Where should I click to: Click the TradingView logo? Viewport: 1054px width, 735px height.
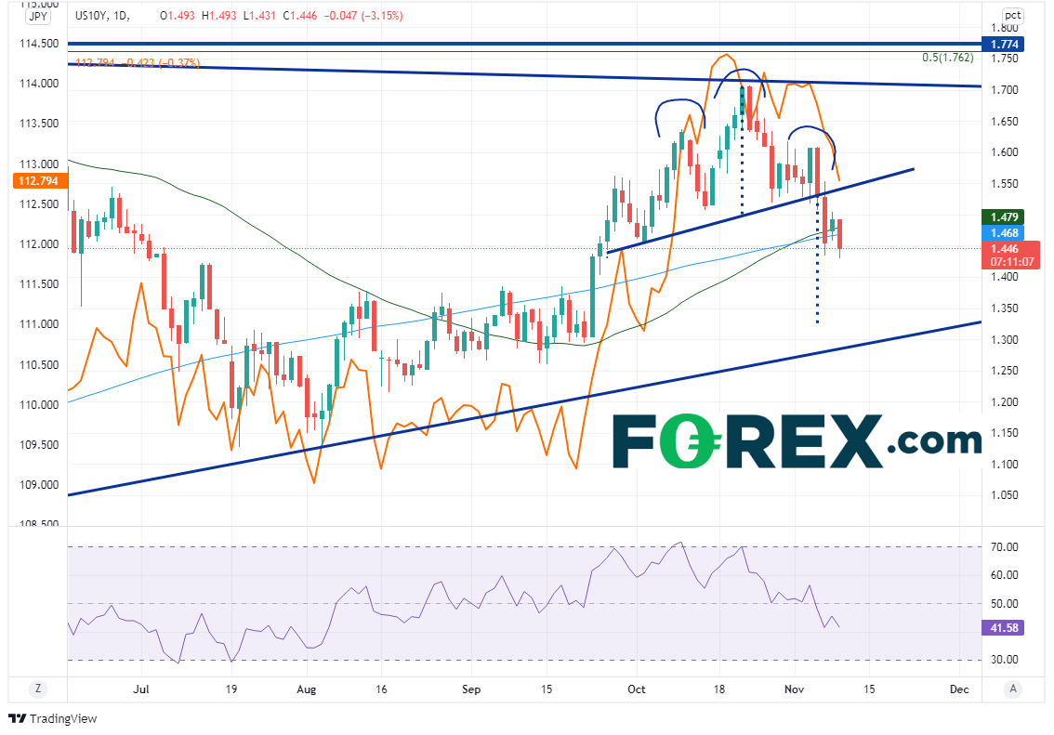(52, 718)
